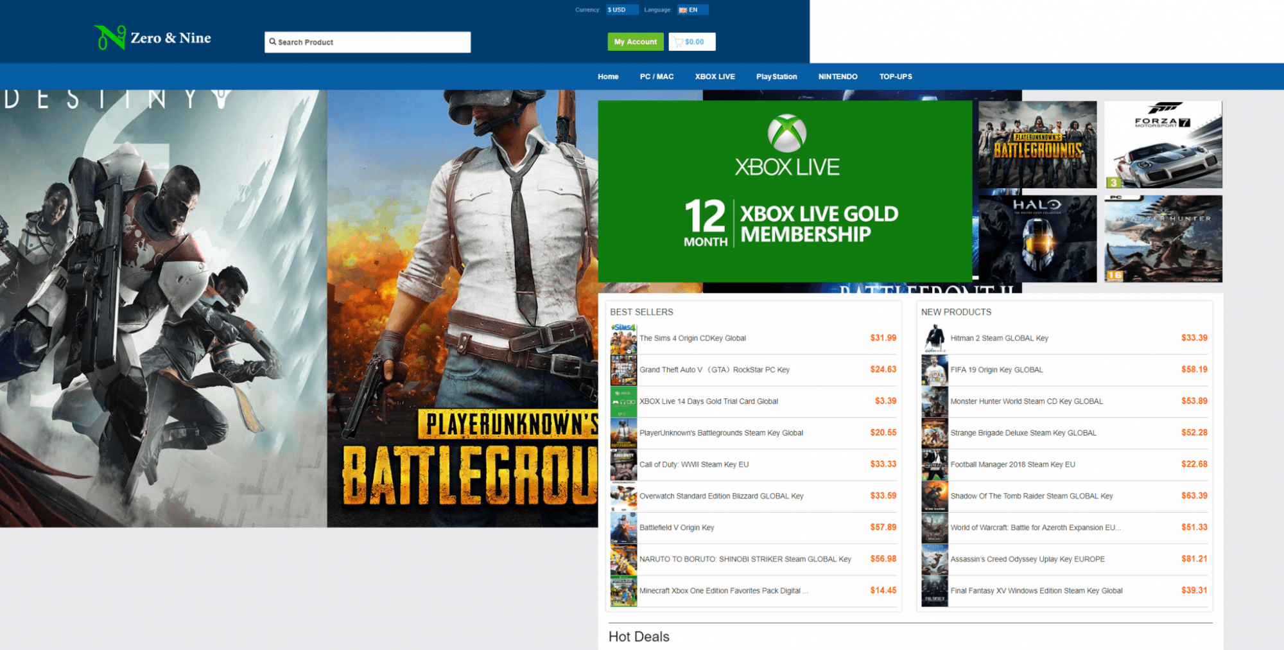Select the Forza Motorsport 7 tile
This screenshot has height=650, width=1284.
pyautogui.click(x=1163, y=145)
